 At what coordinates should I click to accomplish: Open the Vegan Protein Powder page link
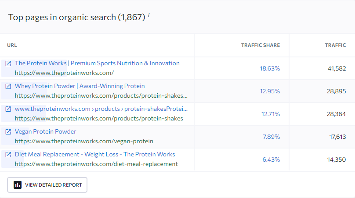tap(45, 131)
